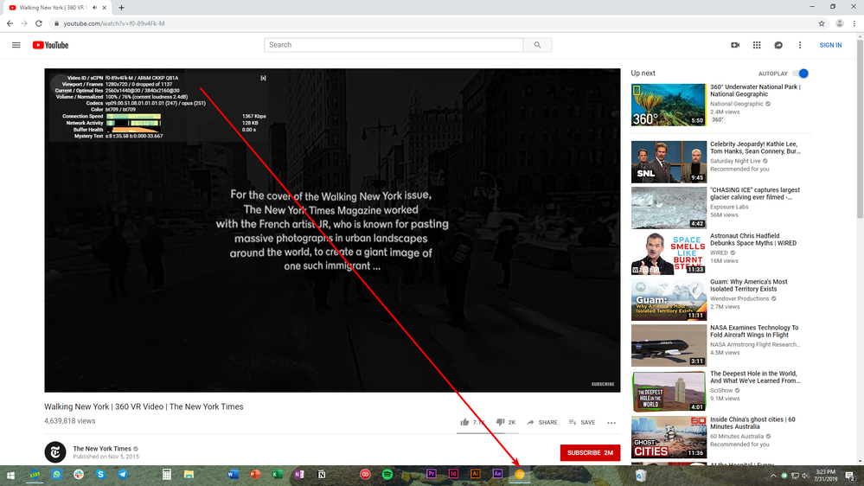Open 360° Underwater National Park thumbnail

[x=669, y=105]
